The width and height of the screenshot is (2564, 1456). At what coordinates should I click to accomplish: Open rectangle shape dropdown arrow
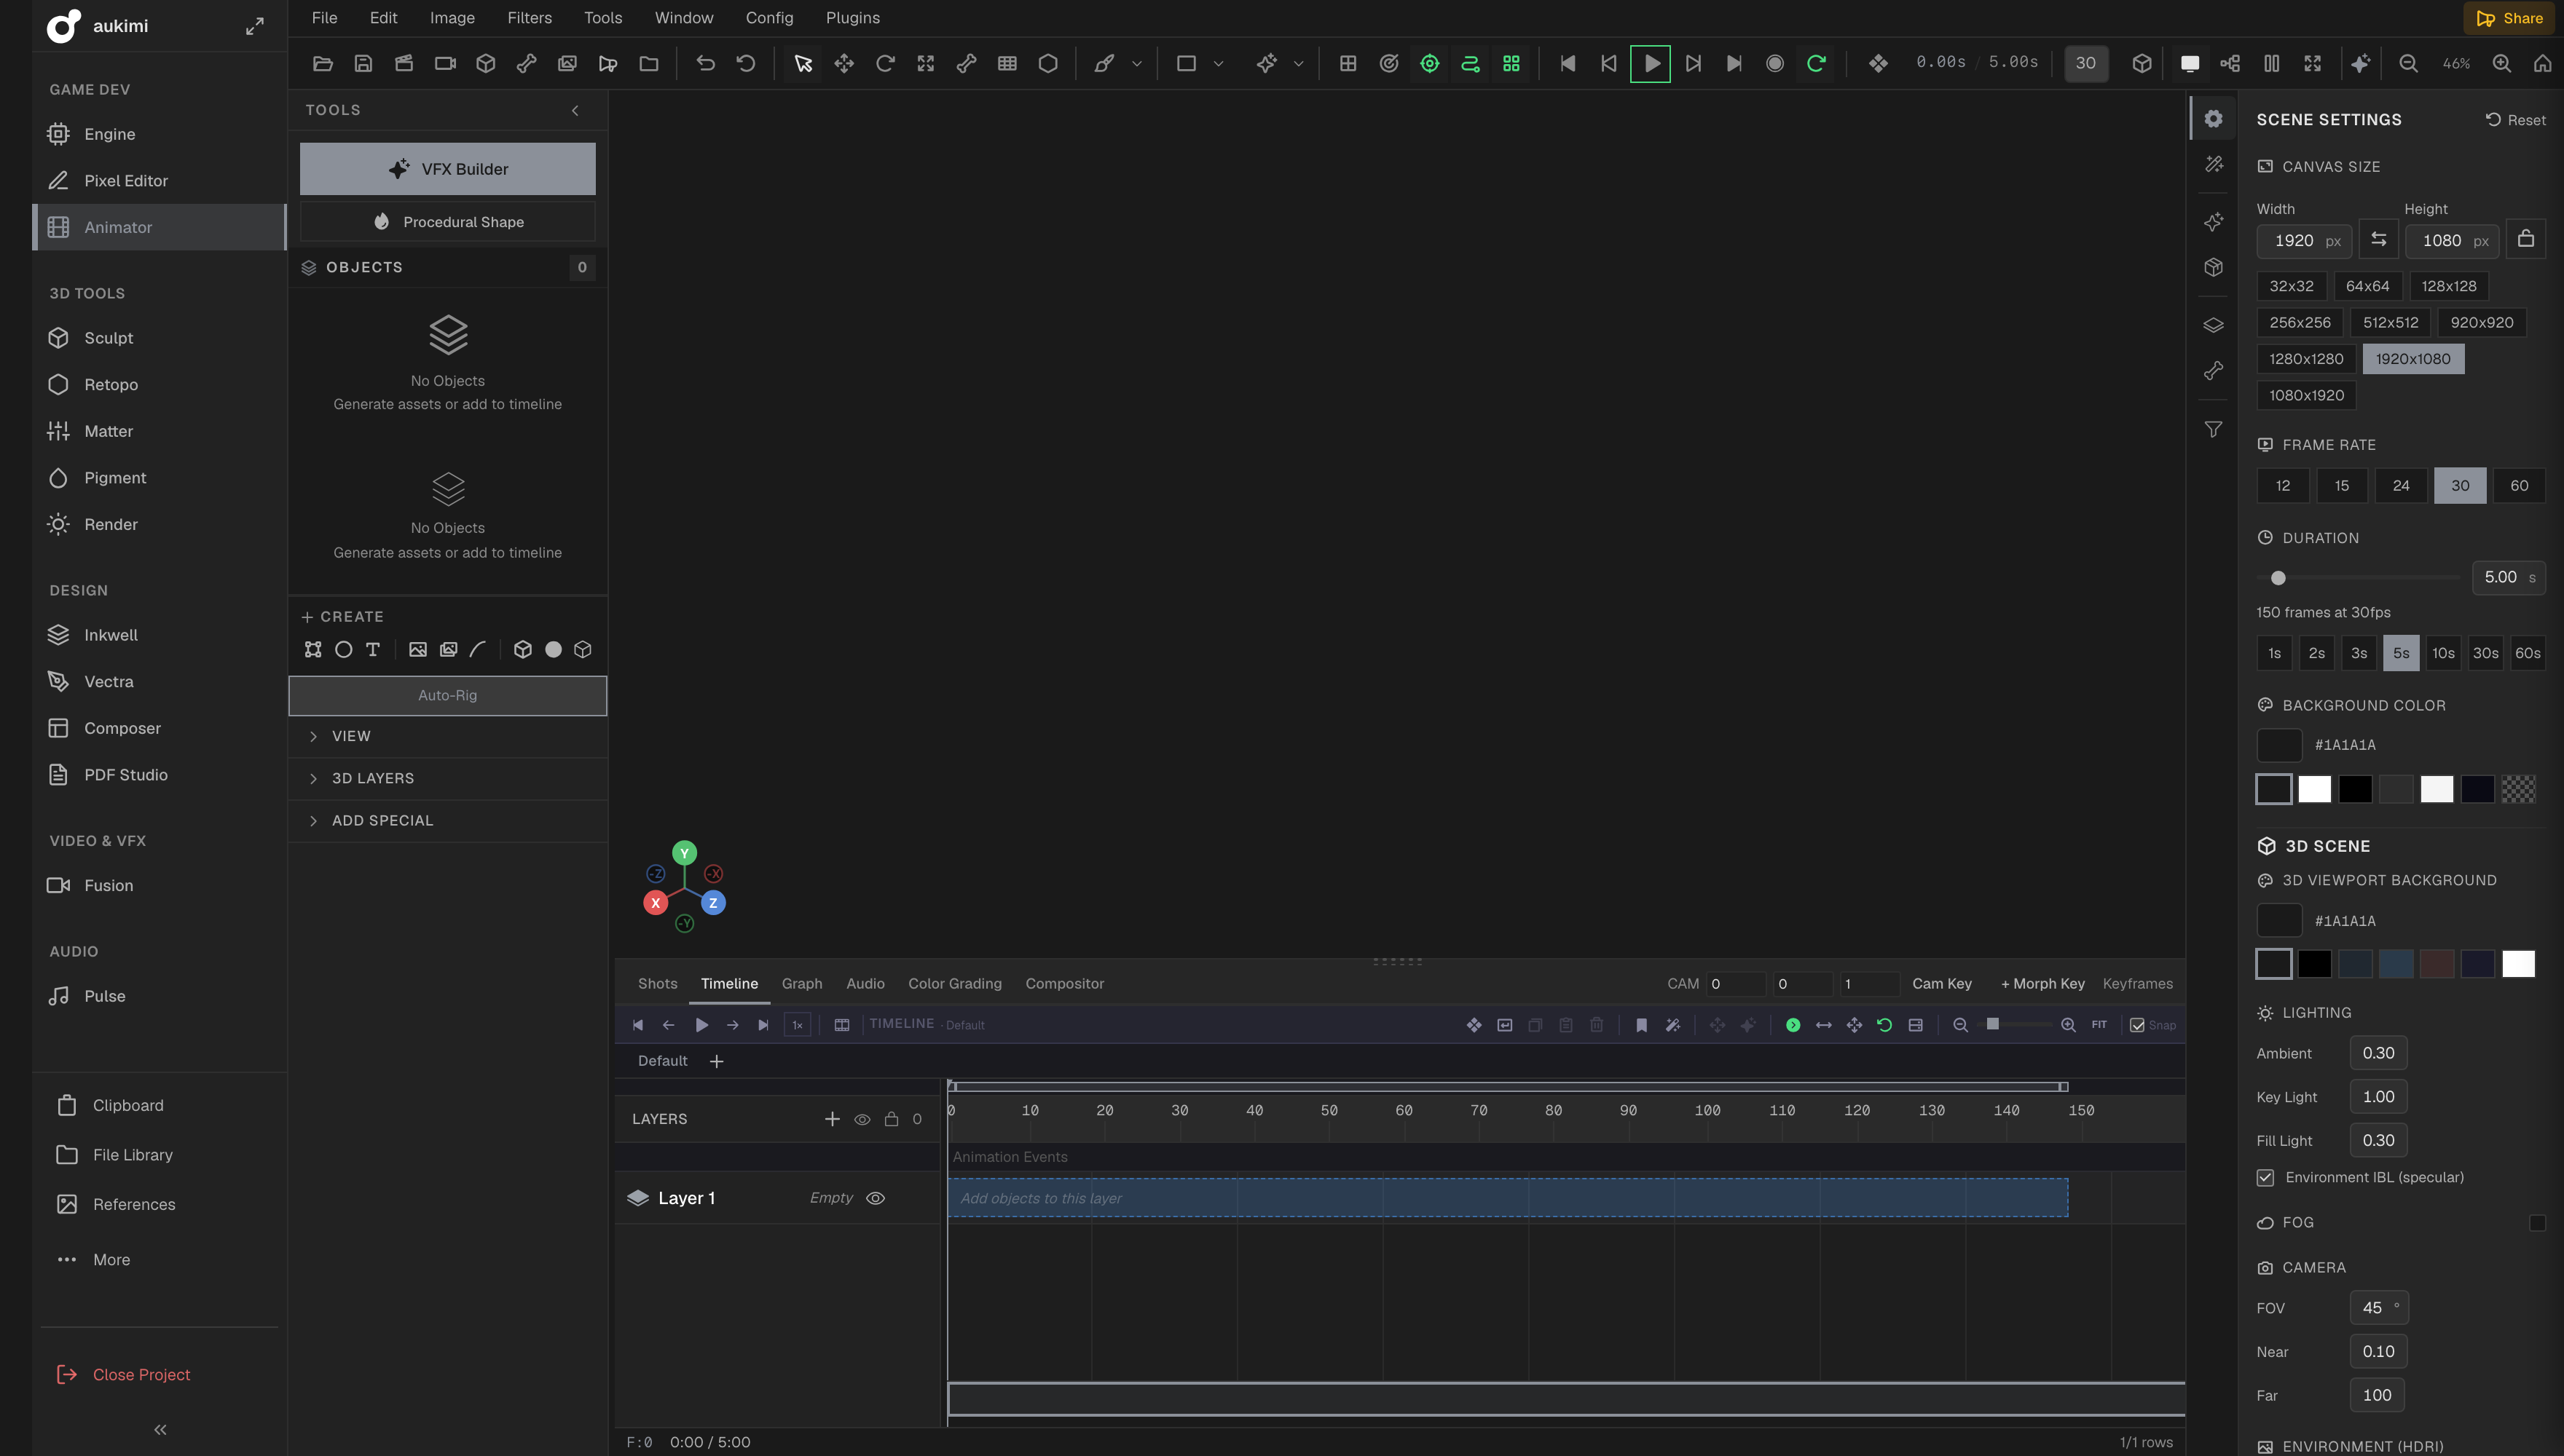pyautogui.click(x=1217, y=63)
